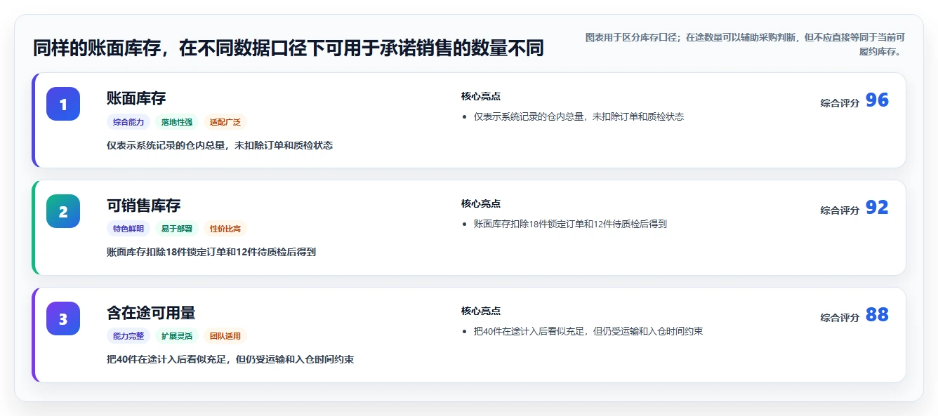Click 综合评分 label beside 96

[840, 103]
